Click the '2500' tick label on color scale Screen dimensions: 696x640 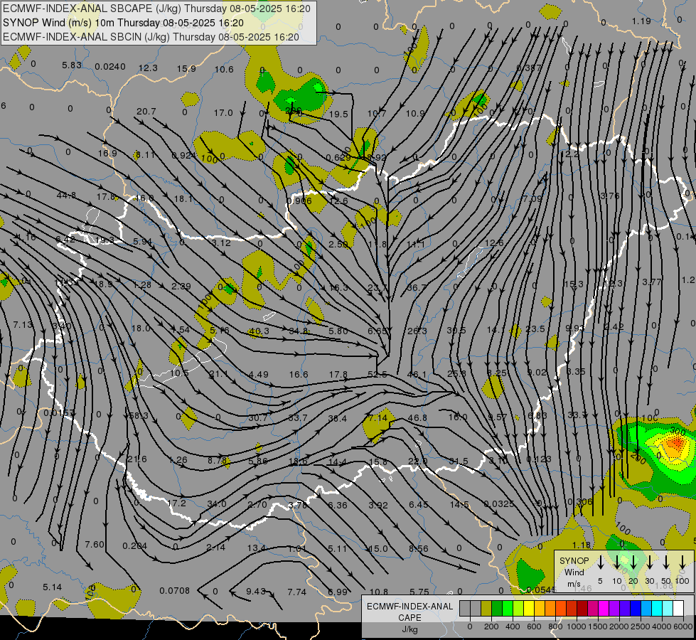click(x=641, y=626)
